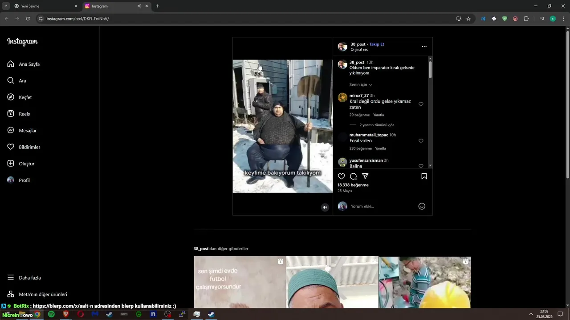
Task: Open Meta'nın diğer ürünleri
Action: click(37, 294)
